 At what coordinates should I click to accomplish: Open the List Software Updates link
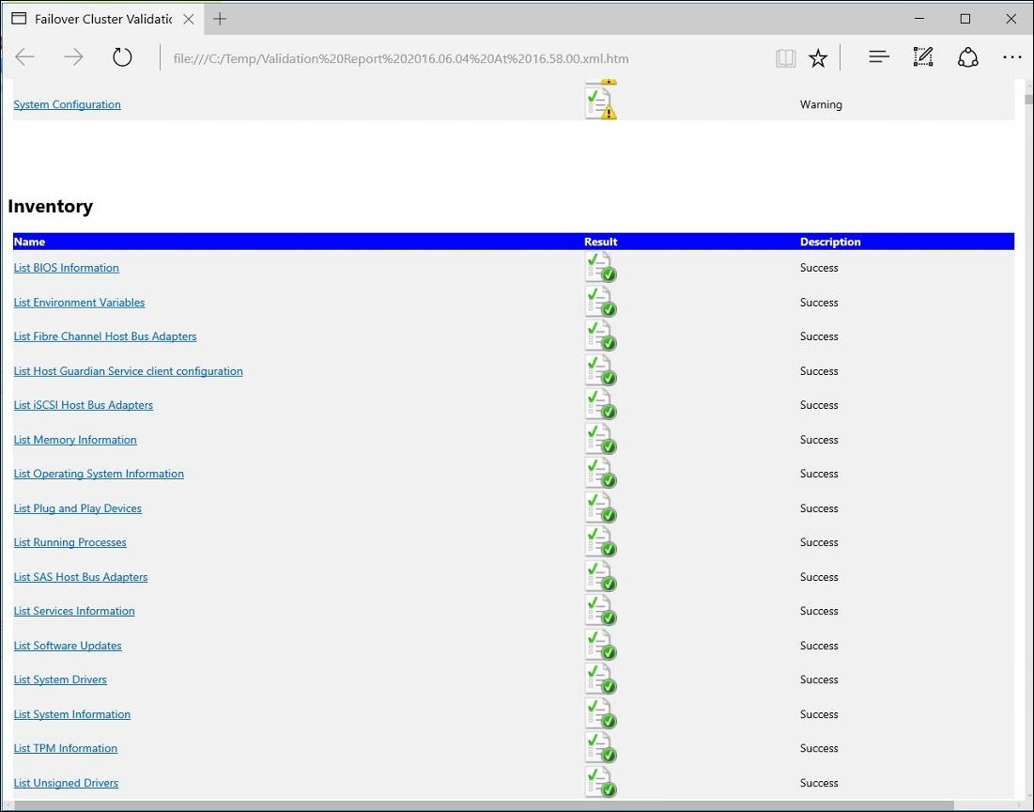[x=68, y=646]
